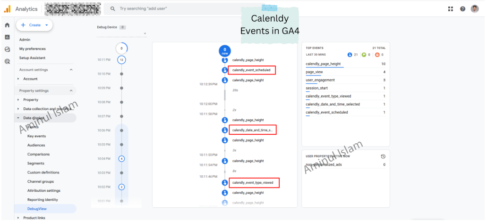
Task: Open the Create dropdown button
Action: pos(34,25)
